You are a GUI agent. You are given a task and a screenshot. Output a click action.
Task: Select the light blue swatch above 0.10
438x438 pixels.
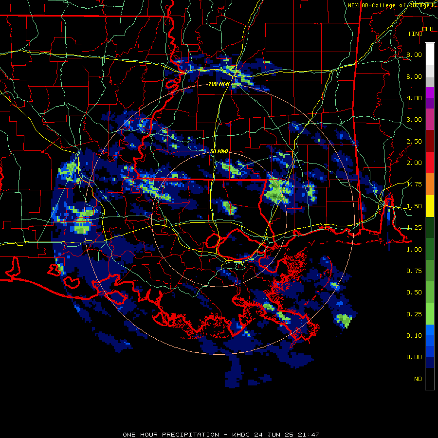click(430, 330)
